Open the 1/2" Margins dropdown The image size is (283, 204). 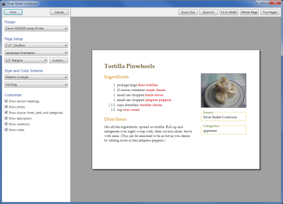click(x=26, y=60)
